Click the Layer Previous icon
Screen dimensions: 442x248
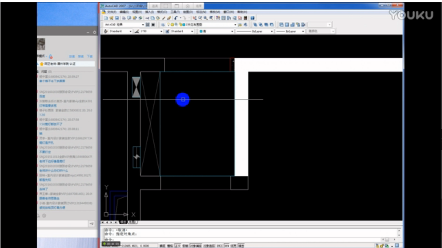(x=245, y=24)
